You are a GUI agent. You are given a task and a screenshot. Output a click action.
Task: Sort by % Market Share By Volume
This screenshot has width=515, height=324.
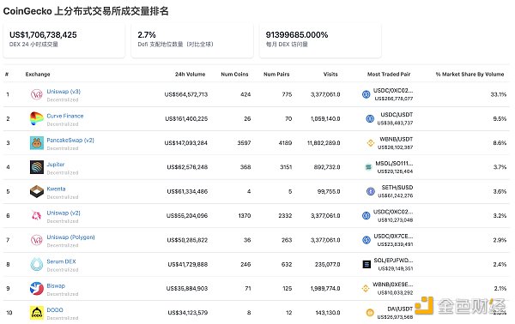[x=470, y=74]
